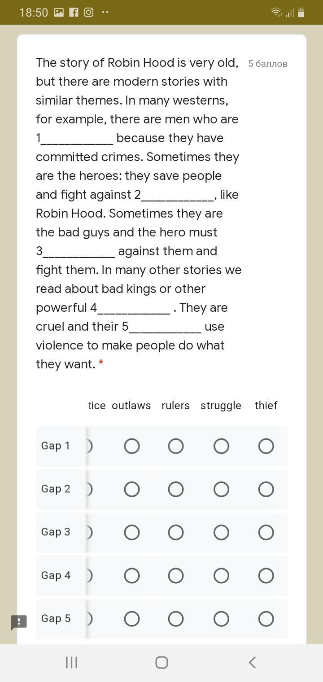This screenshot has height=682, width=323.
Task: Choose rulers for Gap 2
Action: pos(175,489)
